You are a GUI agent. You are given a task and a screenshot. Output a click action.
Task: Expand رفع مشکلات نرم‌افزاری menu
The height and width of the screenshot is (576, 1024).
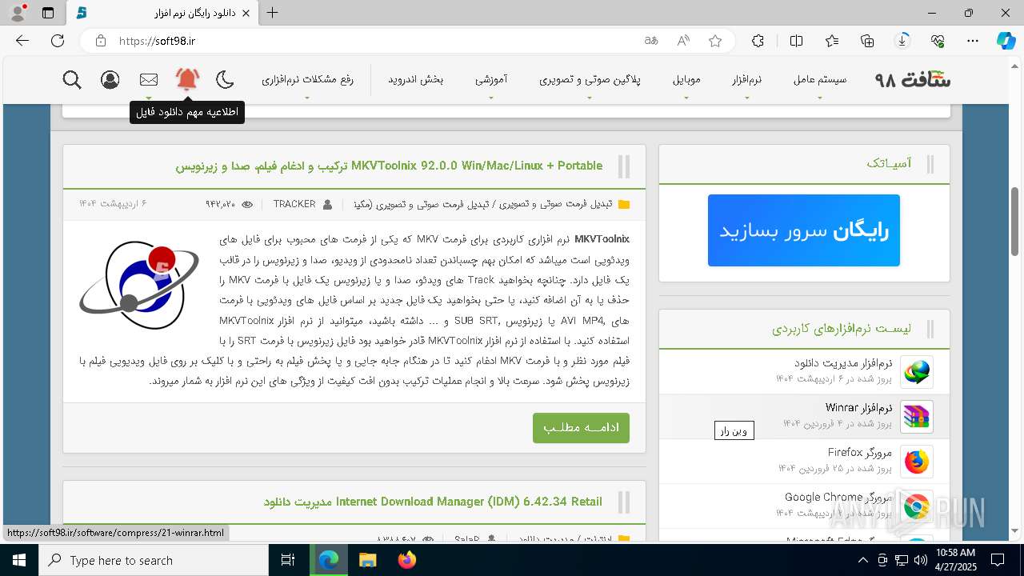pyautogui.click(x=307, y=79)
